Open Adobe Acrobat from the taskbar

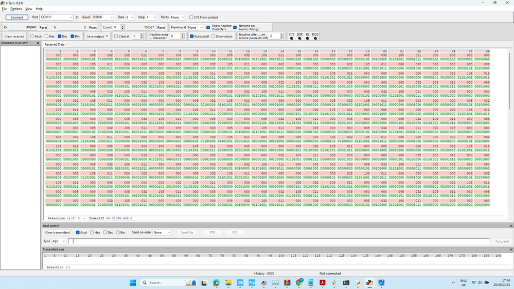(x=323, y=282)
